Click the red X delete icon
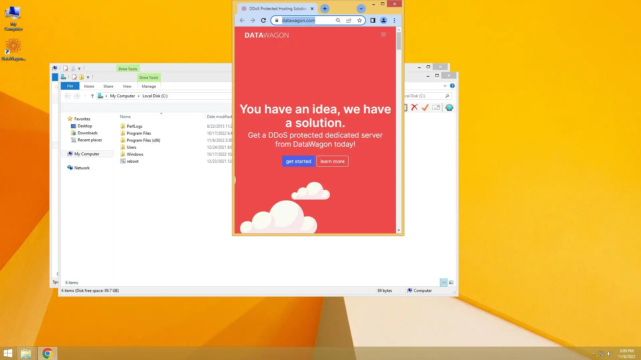 [414, 107]
